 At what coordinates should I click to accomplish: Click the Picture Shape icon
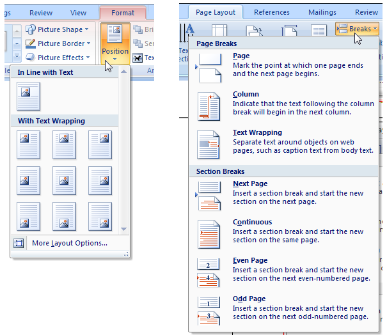[31, 29]
